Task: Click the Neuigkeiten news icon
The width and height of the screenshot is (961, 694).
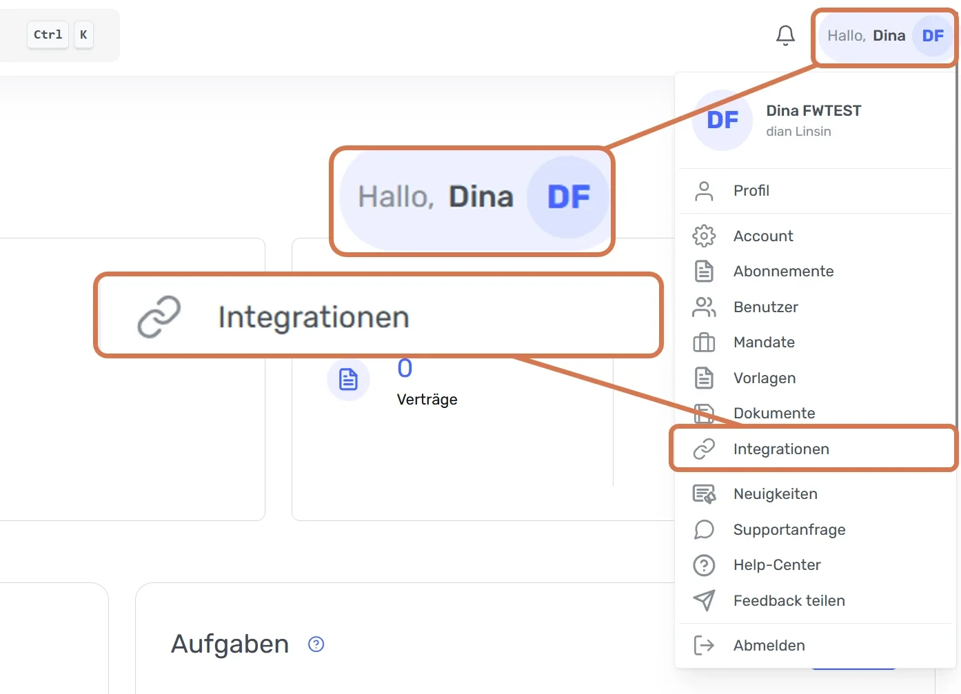Action: point(704,494)
